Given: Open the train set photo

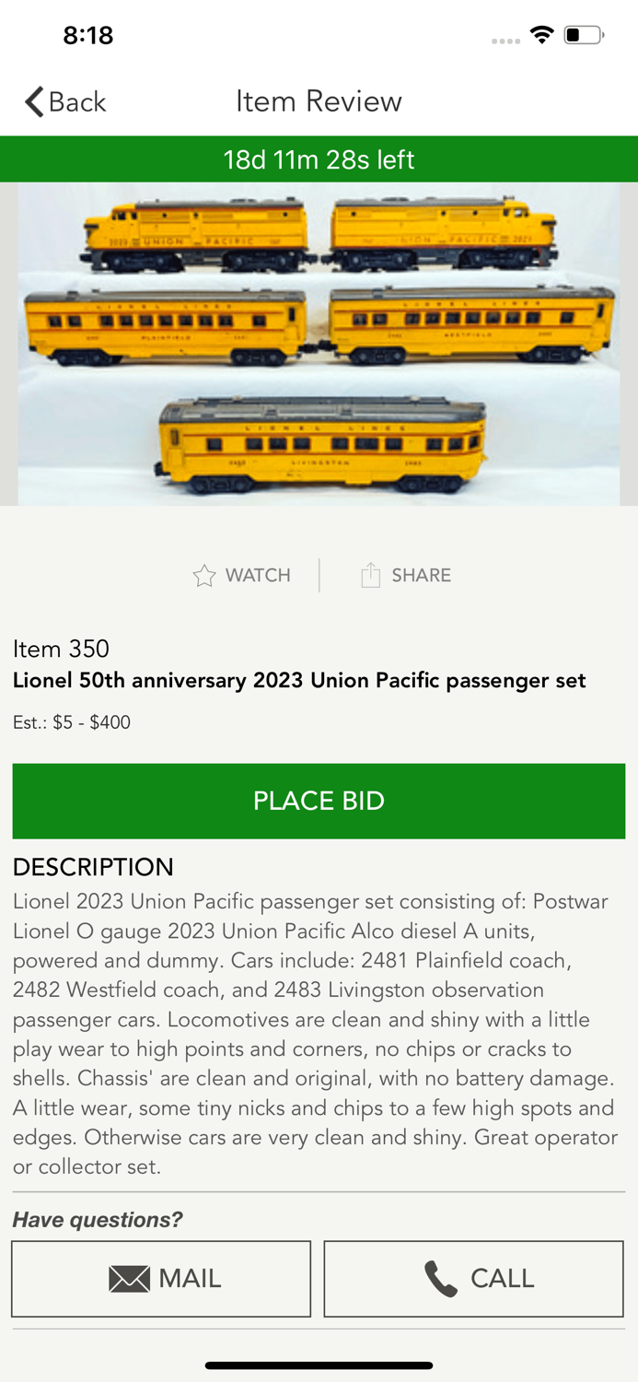Looking at the screenshot, I should [x=319, y=343].
